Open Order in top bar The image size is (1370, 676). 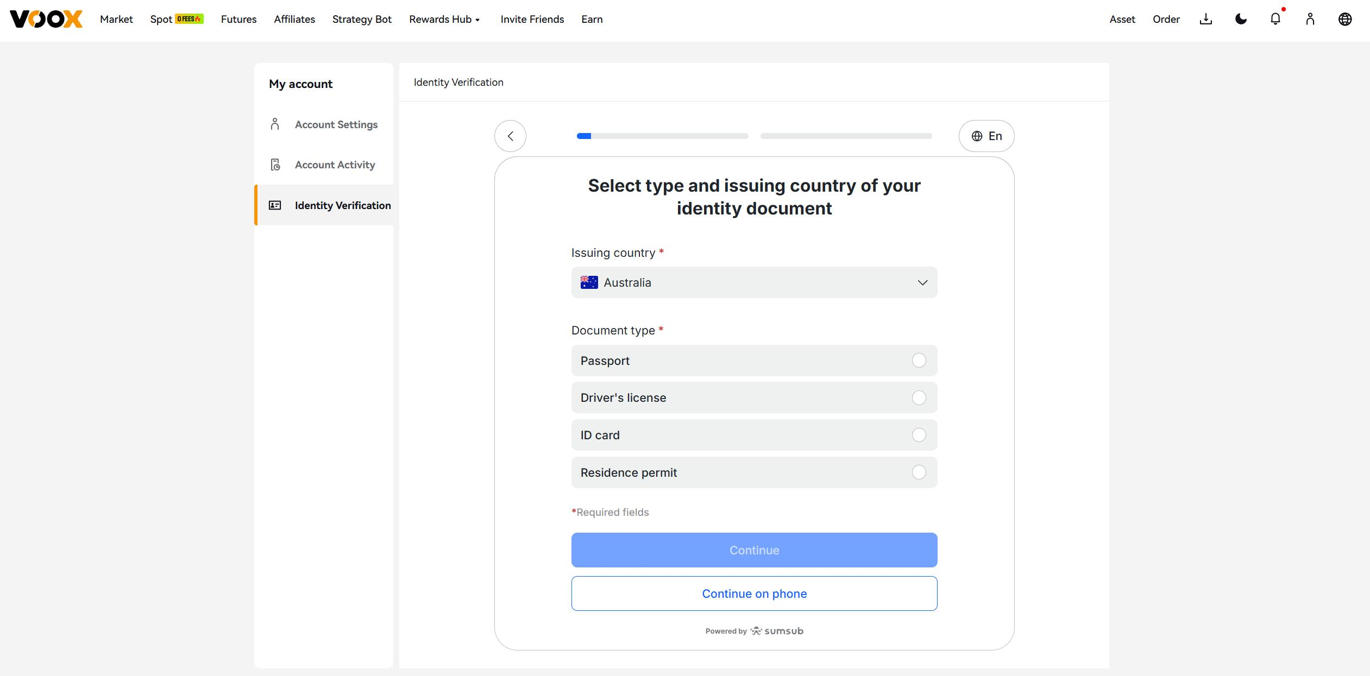1166,19
